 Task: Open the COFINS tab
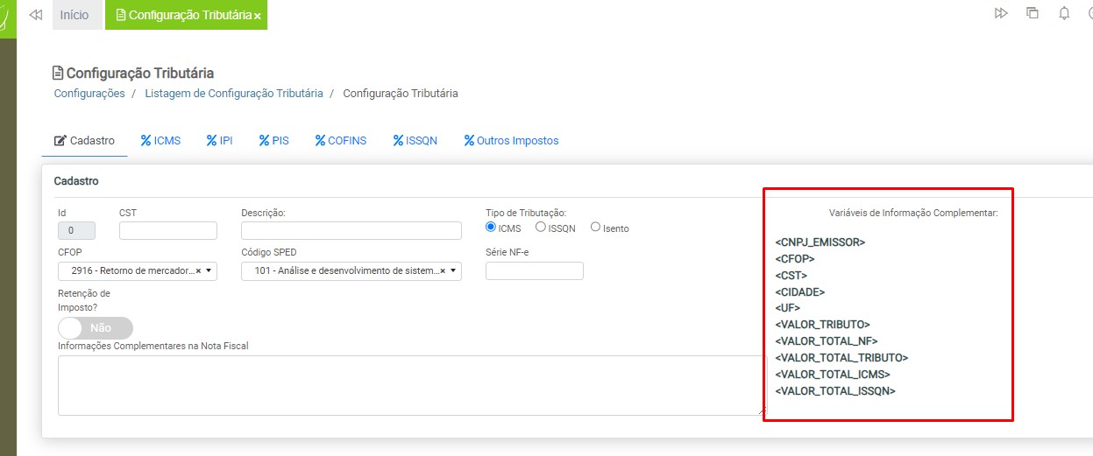pos(341,140)
